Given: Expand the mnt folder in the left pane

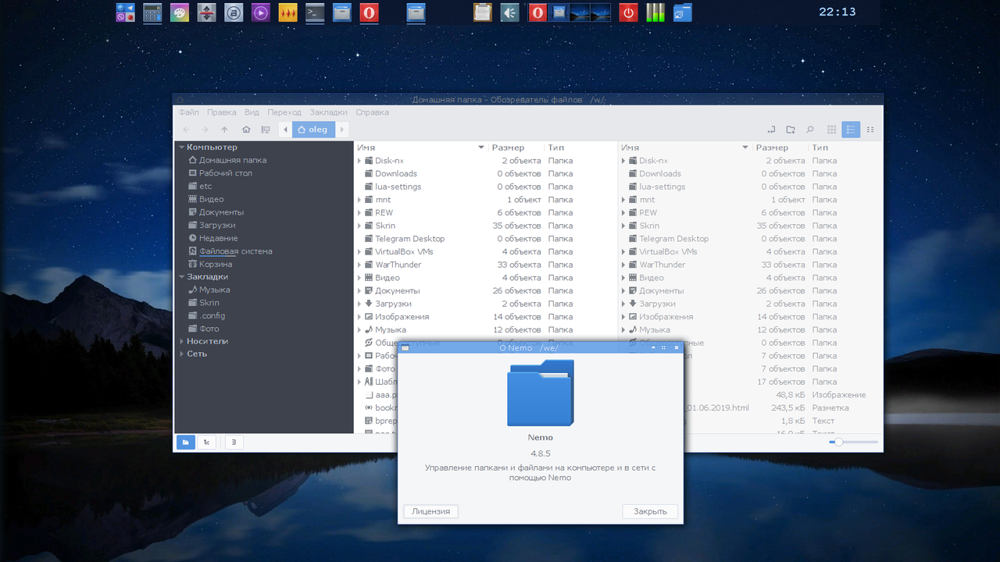Looking at the screenshot, I should pos(359,200).
